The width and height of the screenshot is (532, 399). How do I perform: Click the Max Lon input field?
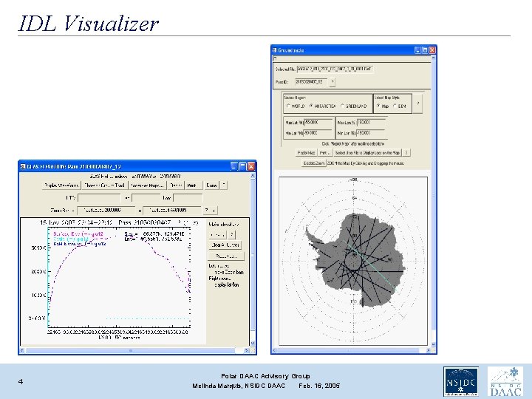pos(371,123)
